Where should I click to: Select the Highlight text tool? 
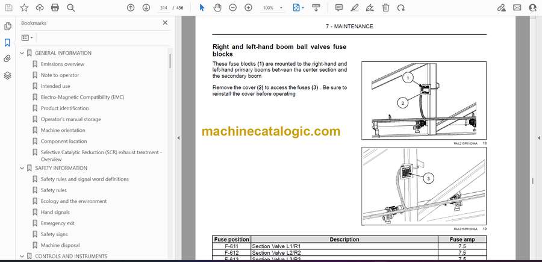point(355,8)
